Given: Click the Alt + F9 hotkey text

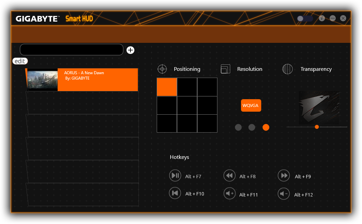Looking at the screenshot, I should [303, 177].
